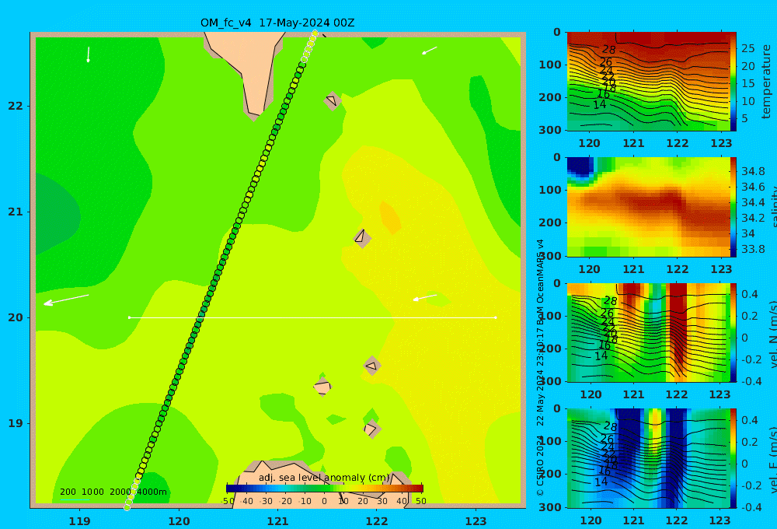Click the white horizontal transect line at 20°N
The width and height of the screenshot is (777, 529).
point(312,317)
